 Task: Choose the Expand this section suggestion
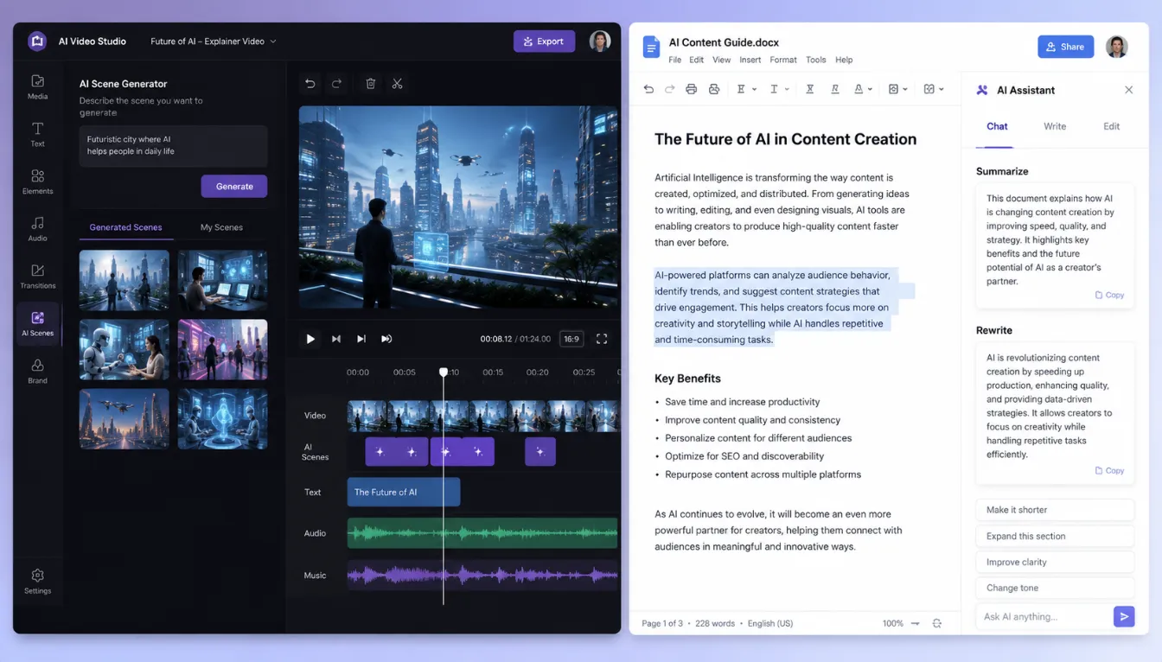click(1055, 536)
